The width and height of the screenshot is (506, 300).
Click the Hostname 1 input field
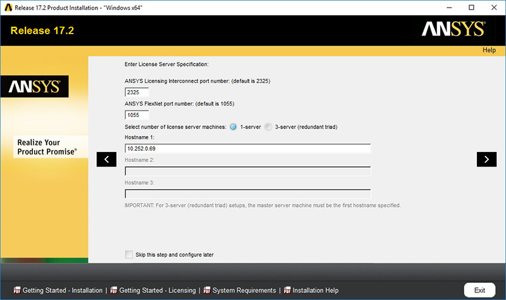pyautogui.click(x=247, y=149)
